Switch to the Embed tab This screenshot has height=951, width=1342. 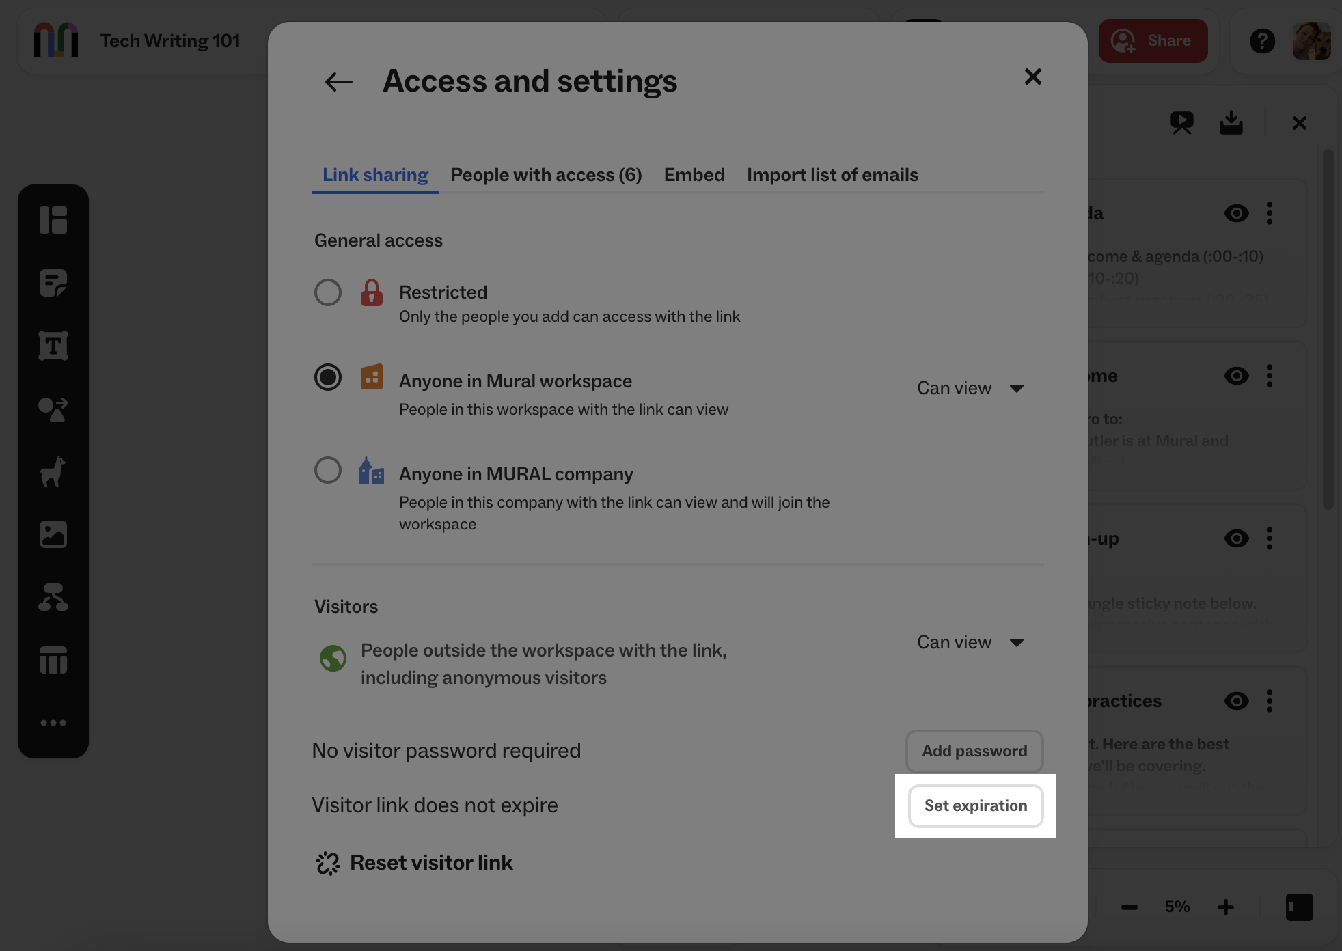pyautogui.click(x=694, y=175)
